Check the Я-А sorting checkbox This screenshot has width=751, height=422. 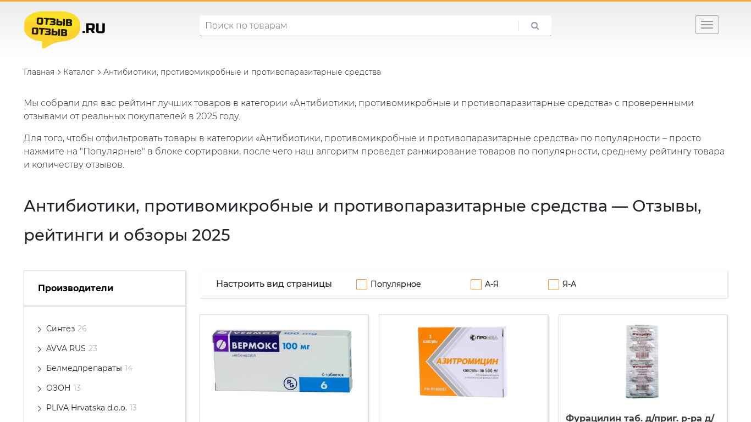554,285
